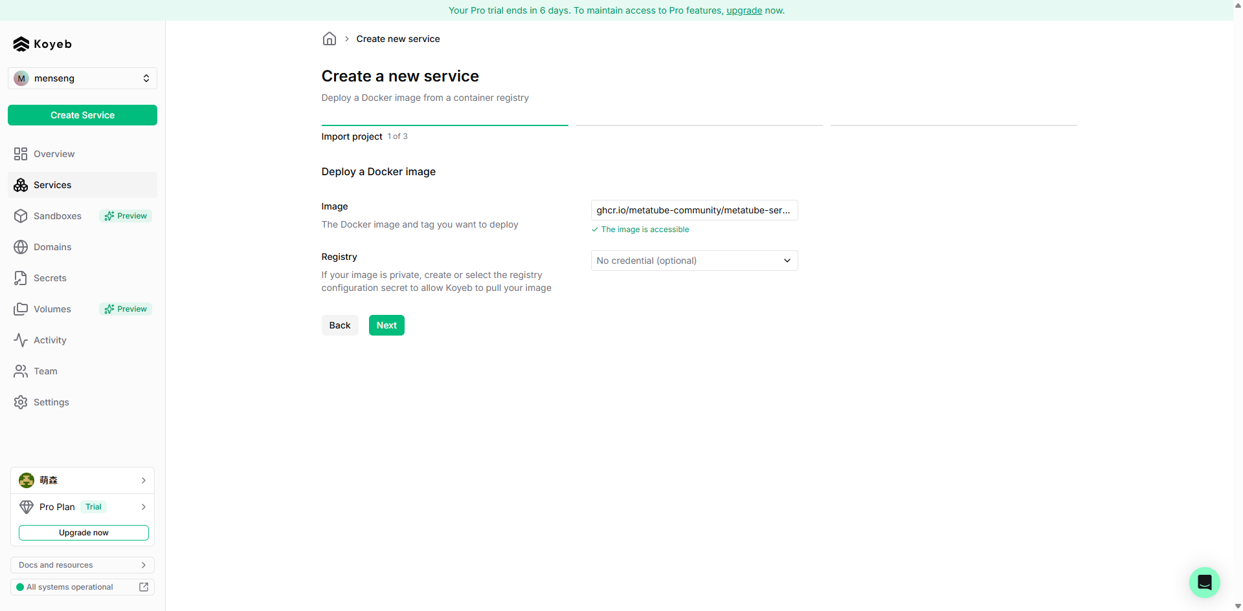The width and height of the screenshot is (1243, 611).
Task: Click the Docker image field
Action: 693,210
